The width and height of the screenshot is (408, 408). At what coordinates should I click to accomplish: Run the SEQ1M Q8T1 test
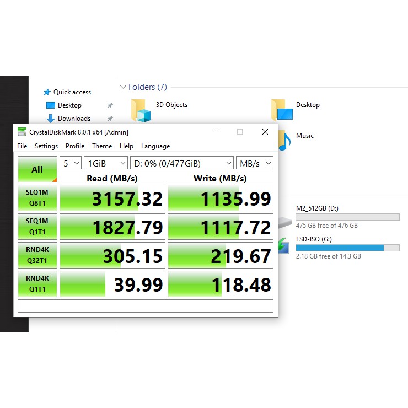[37, 198]
